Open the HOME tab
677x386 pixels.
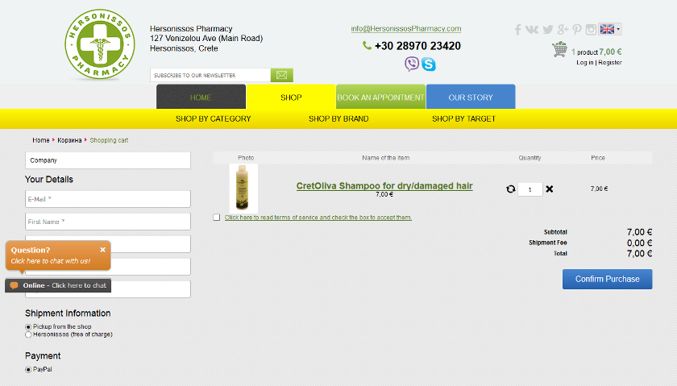click(x=201, y=97)
